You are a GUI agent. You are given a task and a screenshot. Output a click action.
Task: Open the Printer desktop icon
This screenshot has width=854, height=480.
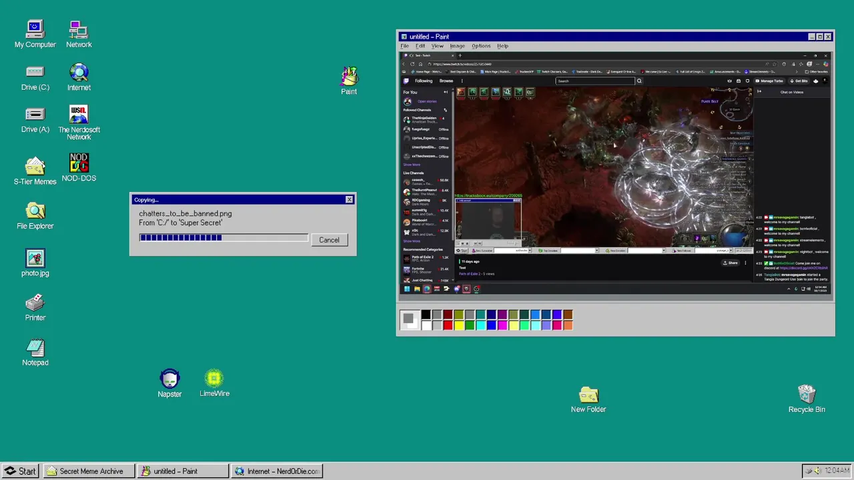click(35, 308)
